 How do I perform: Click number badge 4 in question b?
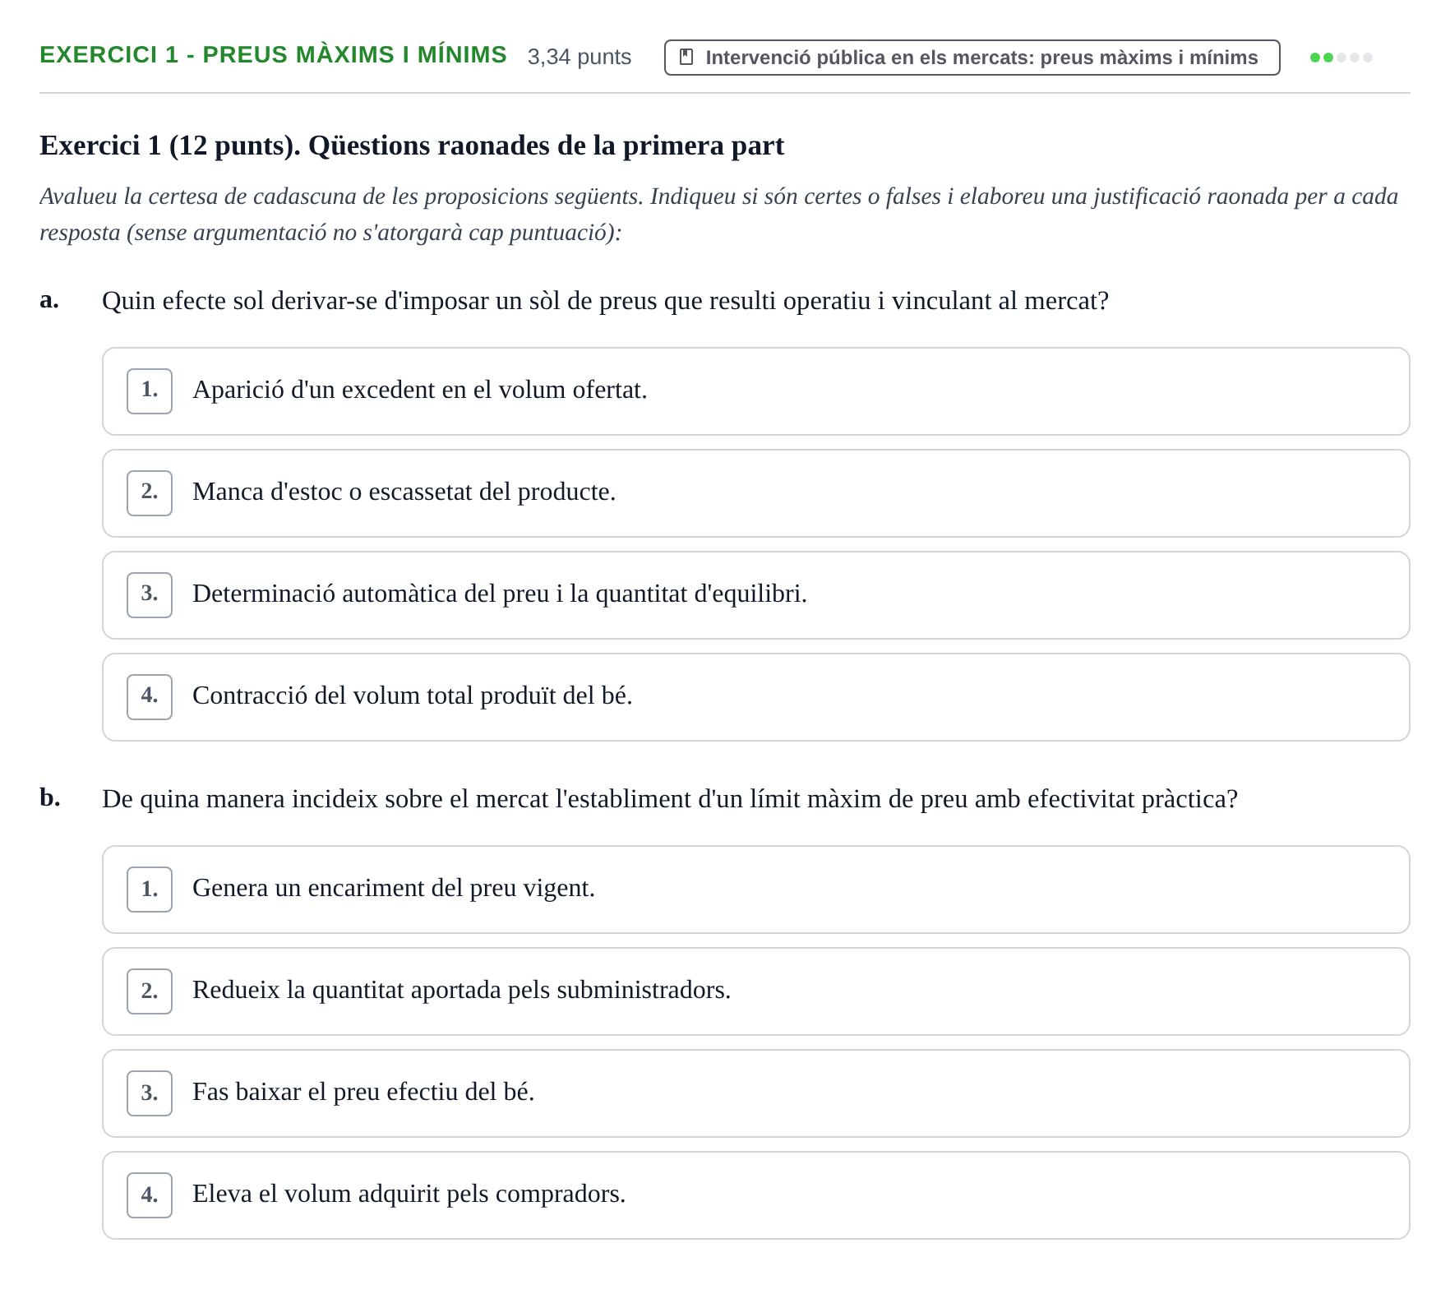[150, 1195]
